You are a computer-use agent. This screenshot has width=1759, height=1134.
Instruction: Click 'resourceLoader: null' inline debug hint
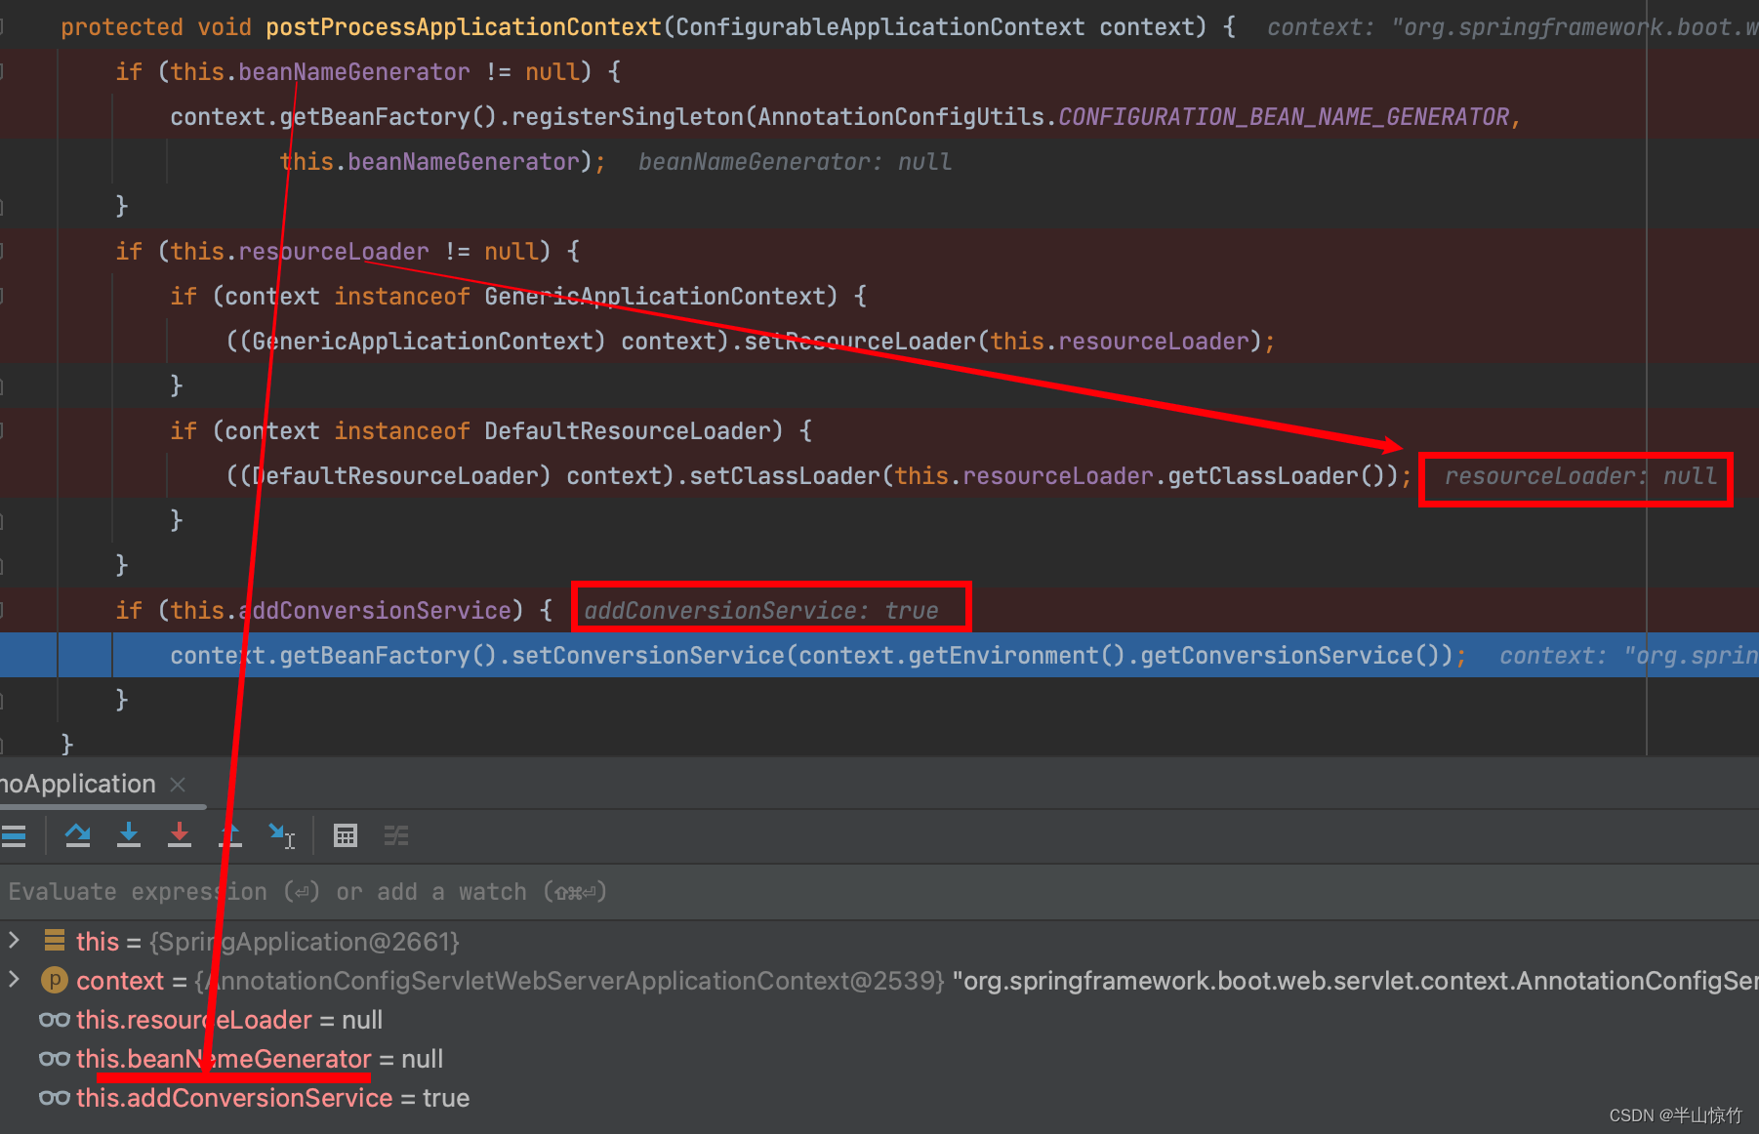[1580, 476]
